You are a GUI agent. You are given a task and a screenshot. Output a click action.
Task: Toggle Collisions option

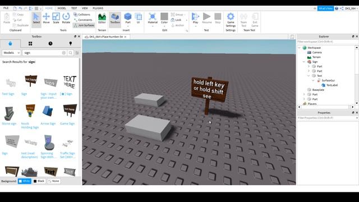tap(82, 15)
